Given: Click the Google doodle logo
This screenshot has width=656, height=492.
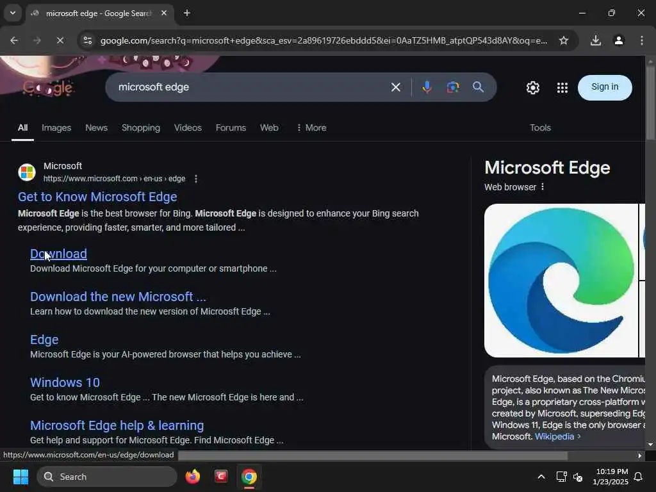Looking at the screenshot, I should point(48,87).
